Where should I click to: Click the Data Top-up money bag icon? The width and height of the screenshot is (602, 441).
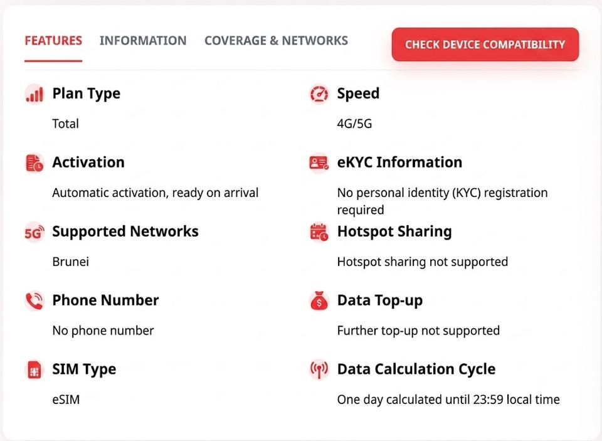point(319,300)
